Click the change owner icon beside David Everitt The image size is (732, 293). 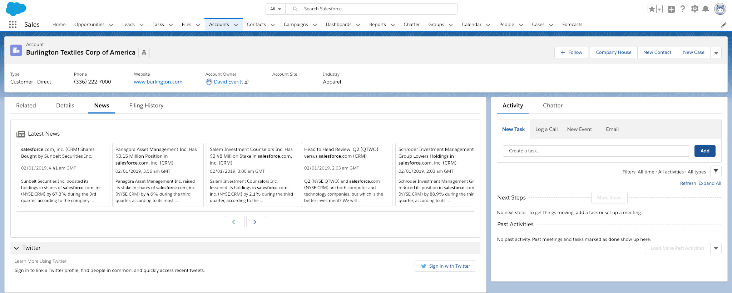click(247, 82)
